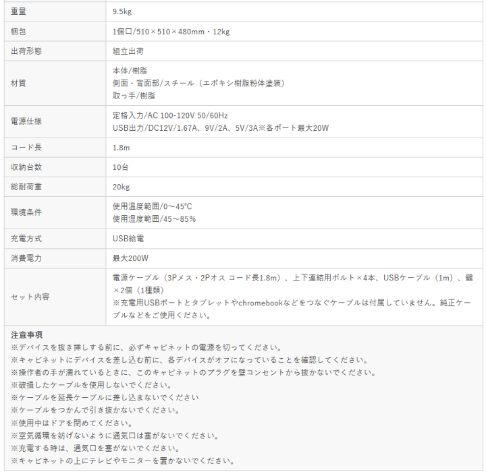Select the value USB給電
The width and height of the screenshot is (486, 474).
point(128,239)
